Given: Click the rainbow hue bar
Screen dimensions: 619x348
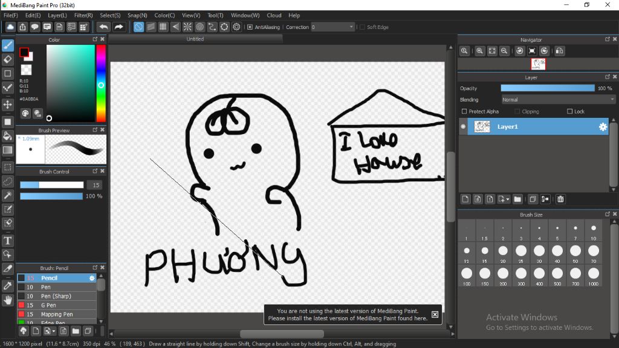Looking at the screenshot, I should [101, 83].
